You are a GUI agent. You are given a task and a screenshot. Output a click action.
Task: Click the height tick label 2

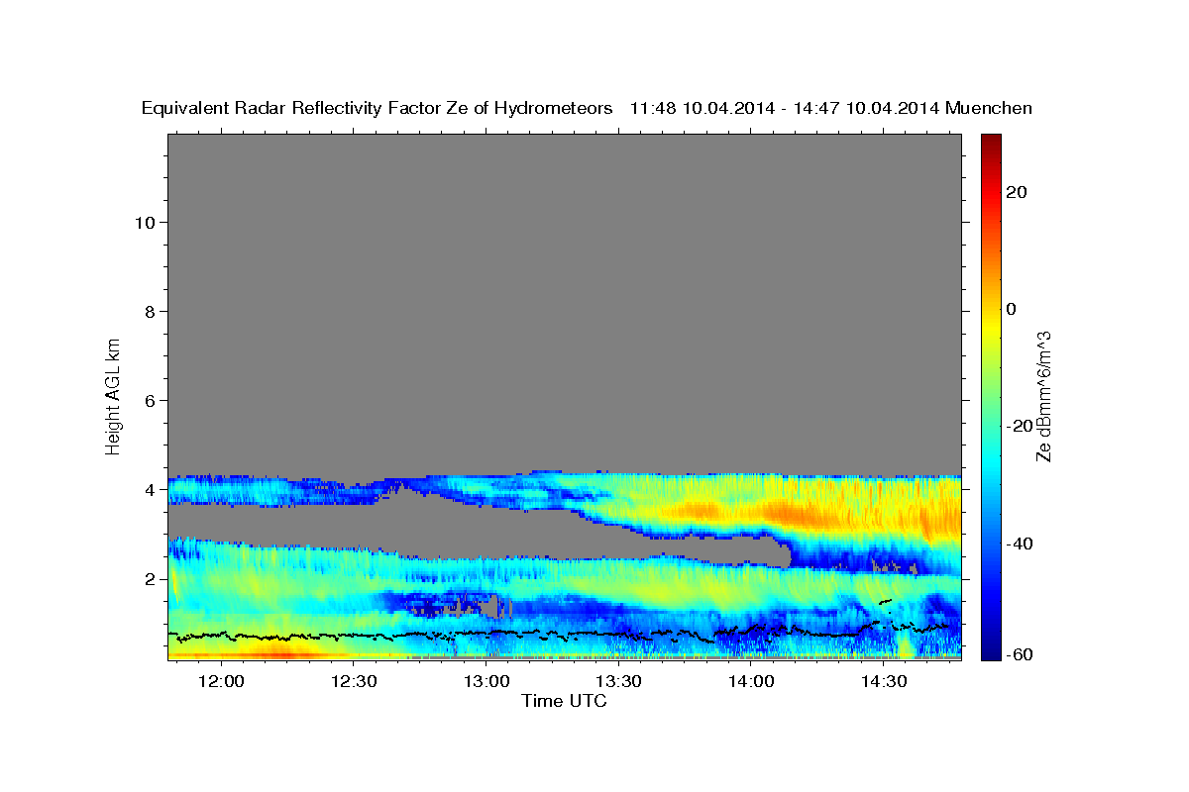coord(151,579)
